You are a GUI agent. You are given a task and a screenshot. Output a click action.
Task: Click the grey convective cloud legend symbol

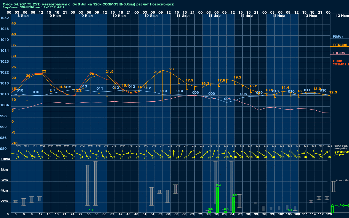point(333,187)
